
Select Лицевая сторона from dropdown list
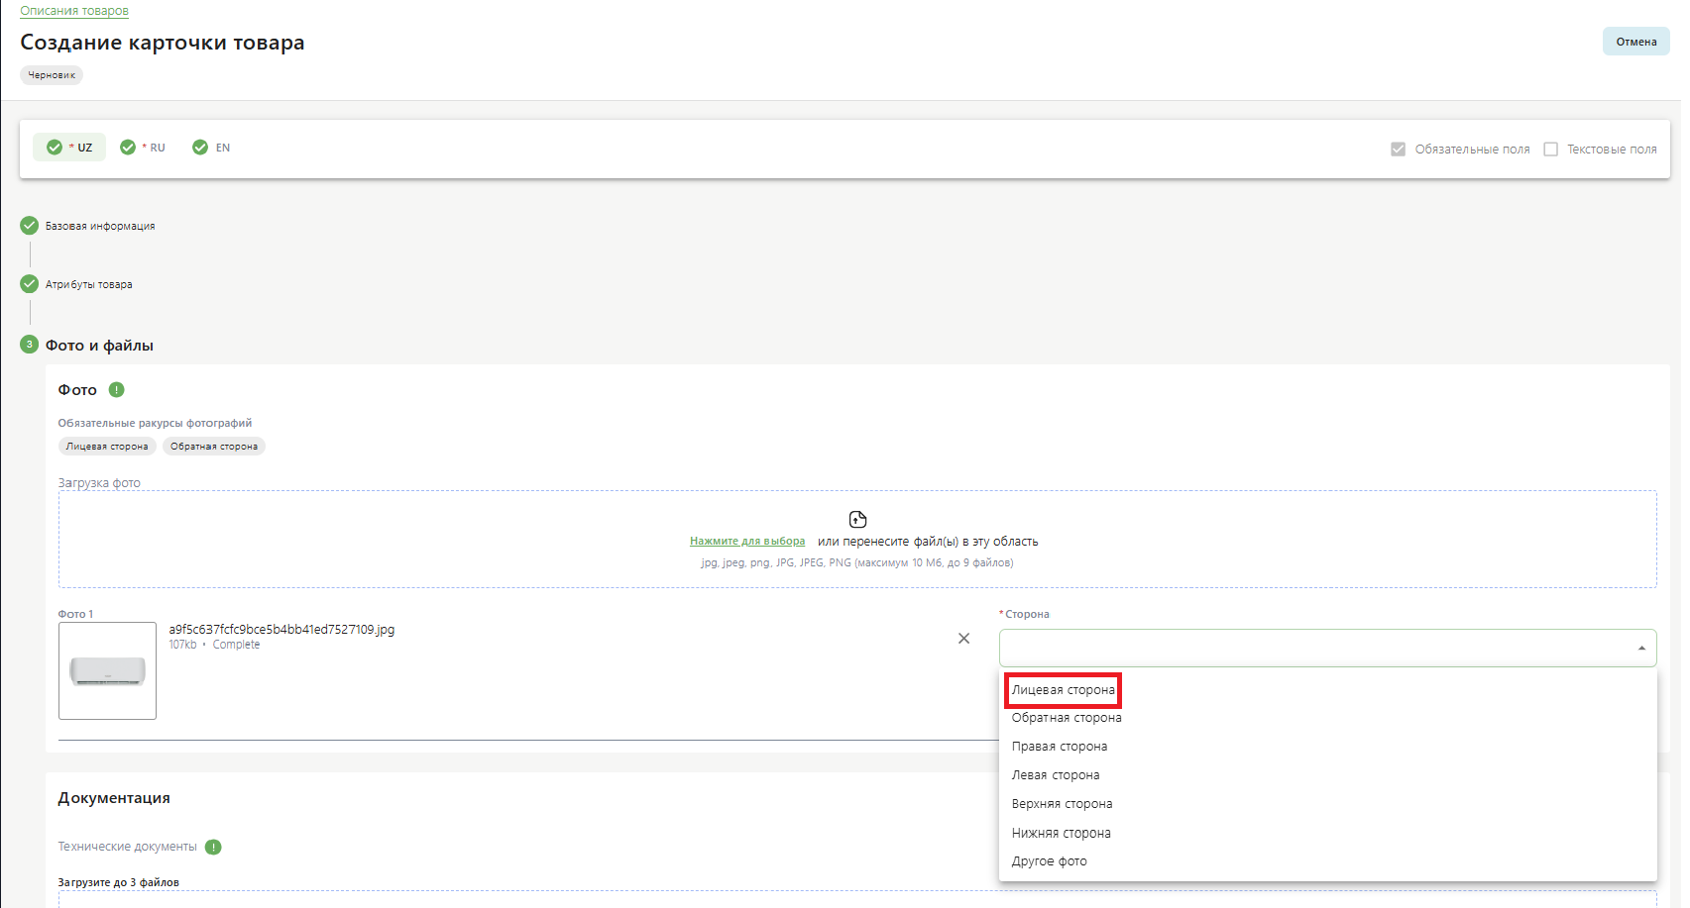click(1063, 690)
